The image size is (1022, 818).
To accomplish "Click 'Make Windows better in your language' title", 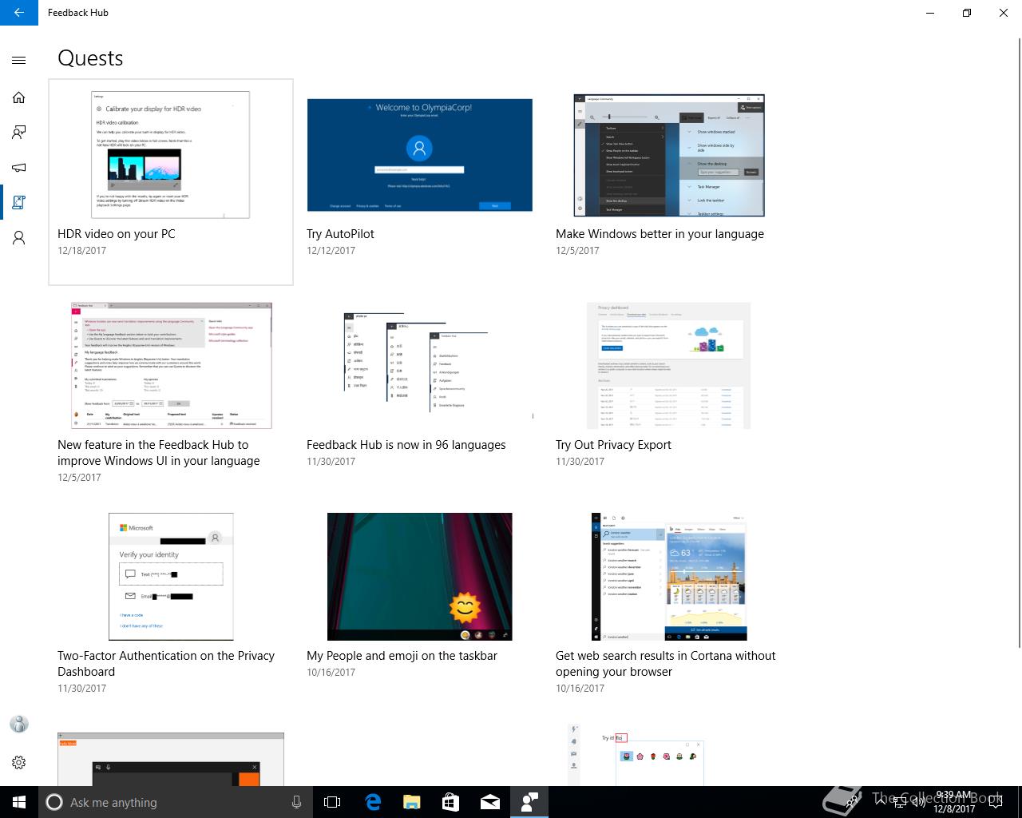I will click(x=660, y=234).
